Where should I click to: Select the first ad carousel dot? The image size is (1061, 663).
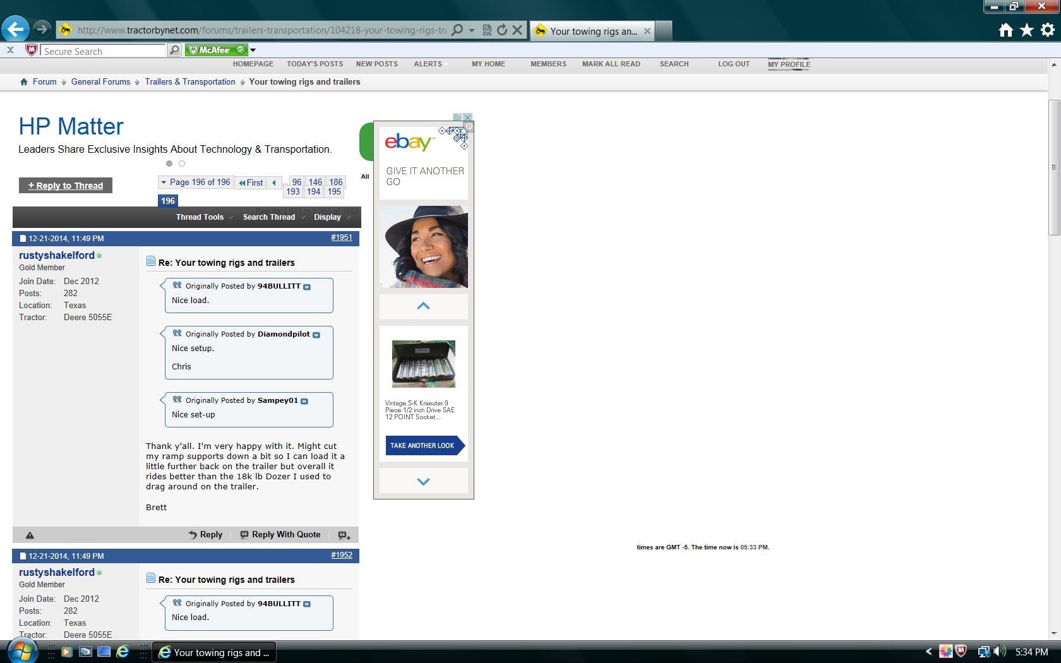click(x=169, y=164)
